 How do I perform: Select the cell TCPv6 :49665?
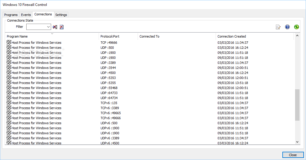pos(111,113)
